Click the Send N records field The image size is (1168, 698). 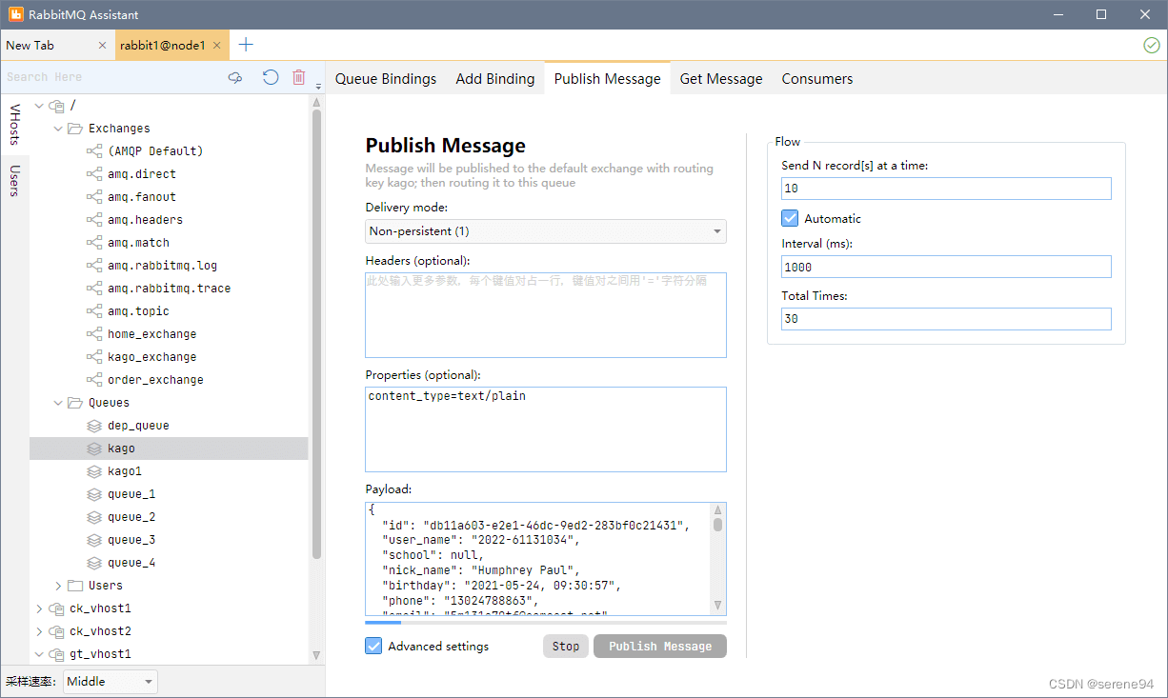coord(946,189)
